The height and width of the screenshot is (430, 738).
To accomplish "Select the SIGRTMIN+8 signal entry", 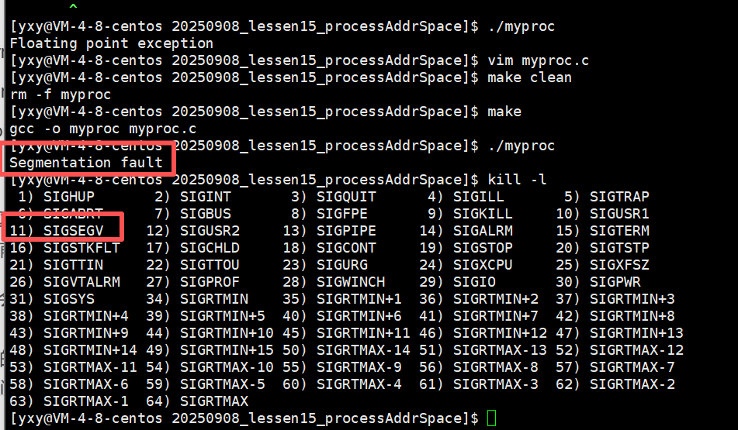I will (615, 316).
